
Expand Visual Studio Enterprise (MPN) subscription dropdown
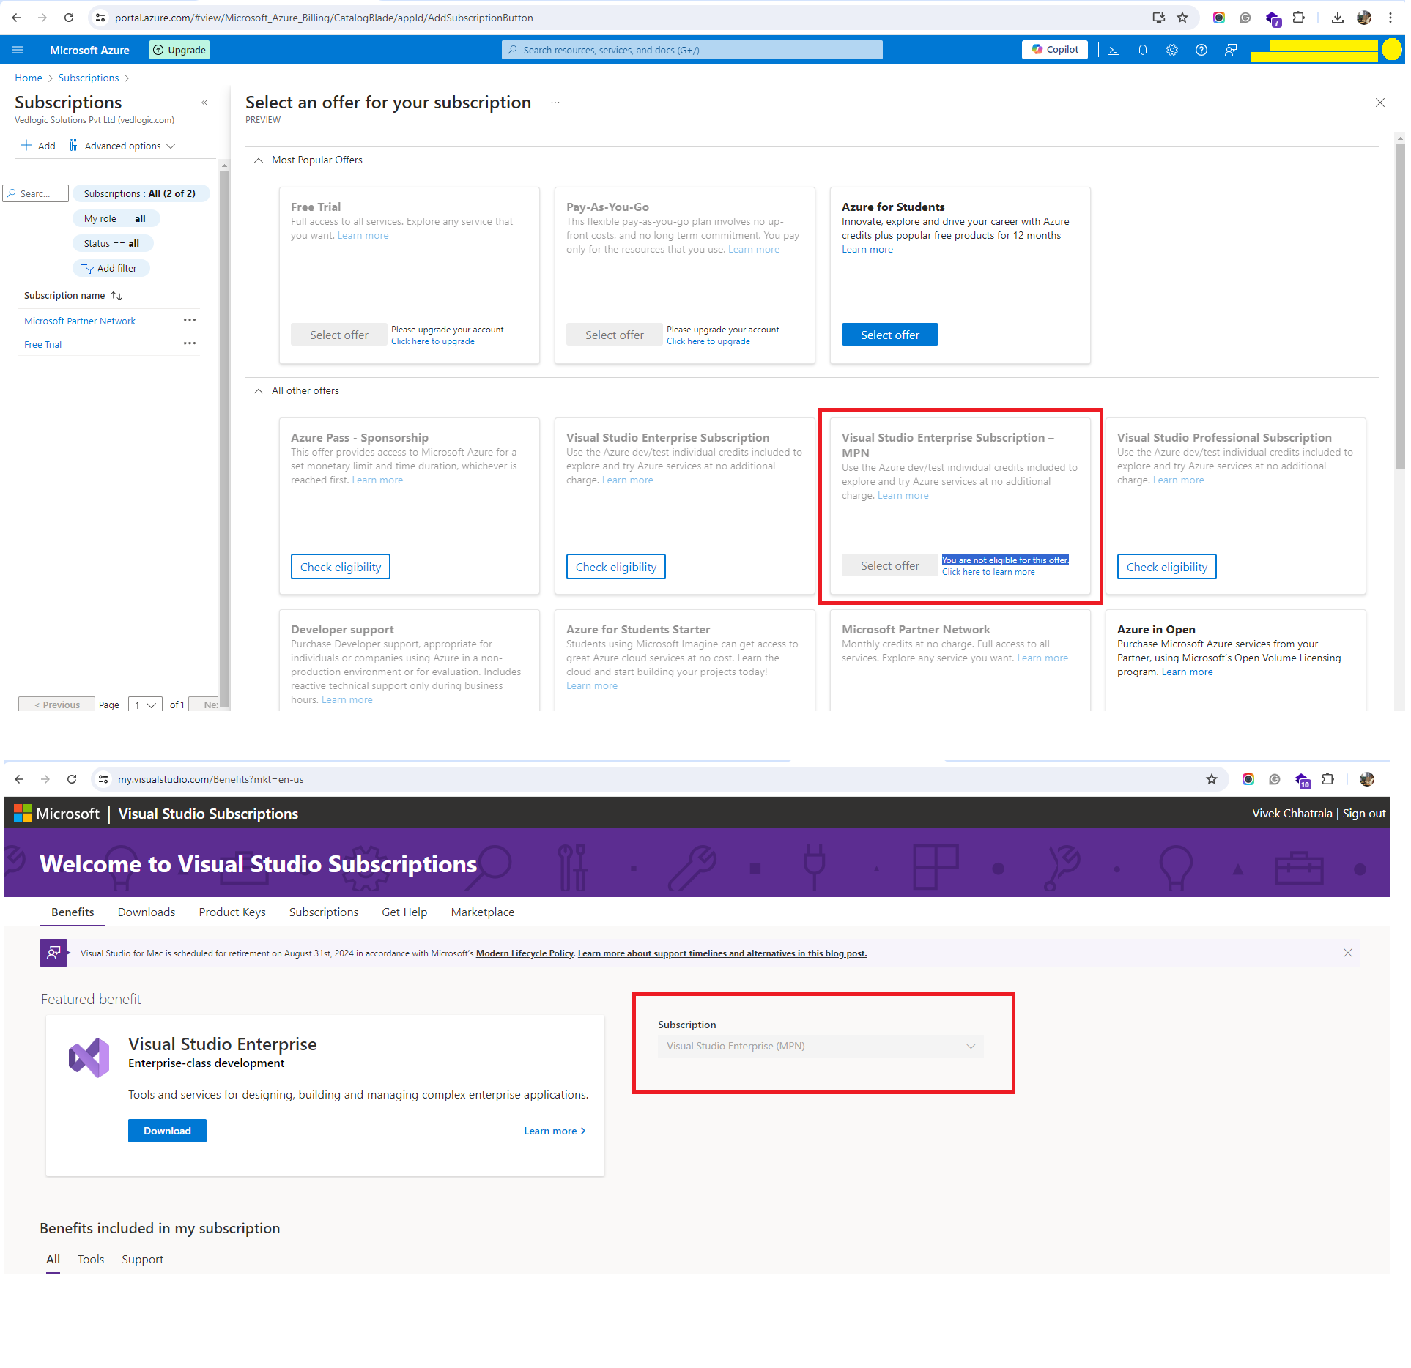pyautogui.click(x=821, y=1046)
